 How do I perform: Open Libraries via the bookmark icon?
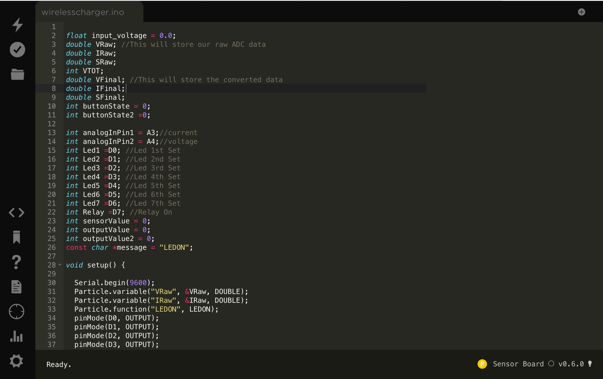tap(16, 237)
